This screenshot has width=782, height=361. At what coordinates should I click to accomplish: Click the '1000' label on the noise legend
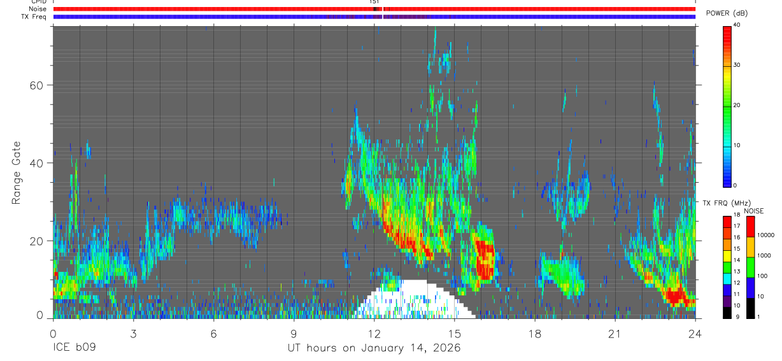pos(764,255)
